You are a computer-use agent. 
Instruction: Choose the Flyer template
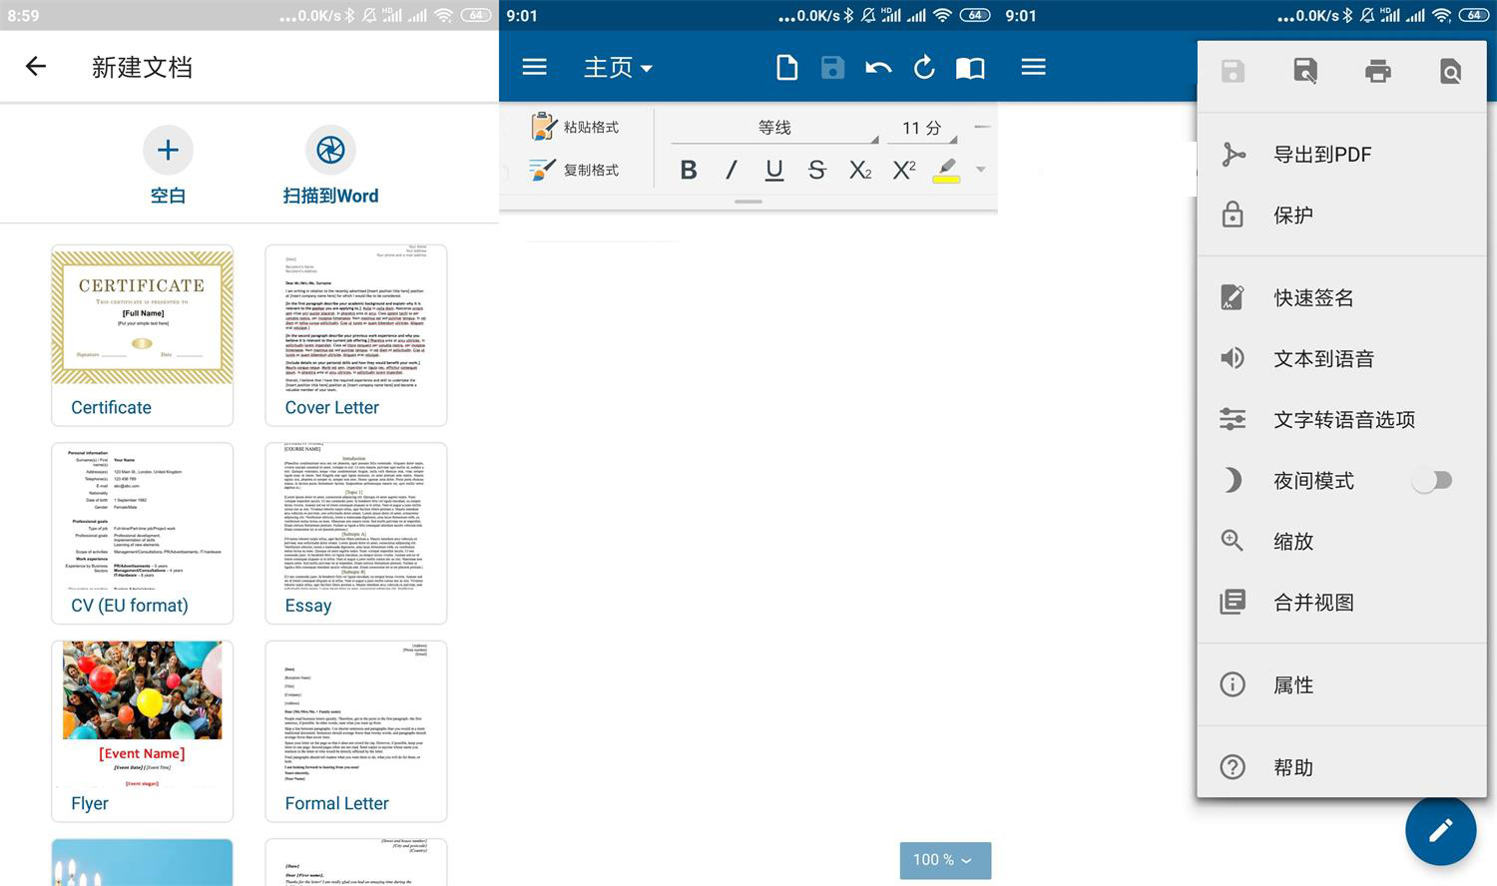142,730
